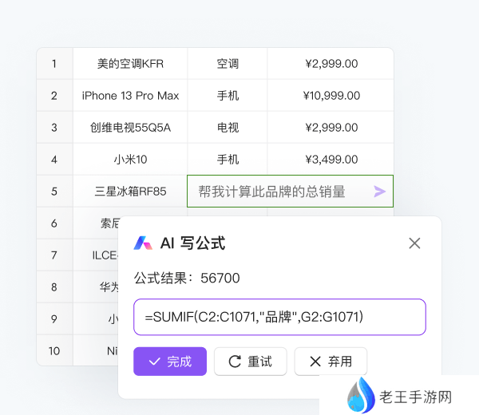Image resolution: width=479 pixels, height=415 pixels.
Task: Select row header 1
Action: 54,64
